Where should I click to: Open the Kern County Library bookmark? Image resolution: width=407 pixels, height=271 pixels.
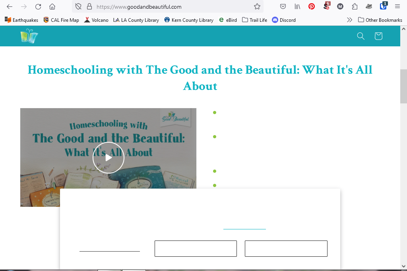click(189, 20)
